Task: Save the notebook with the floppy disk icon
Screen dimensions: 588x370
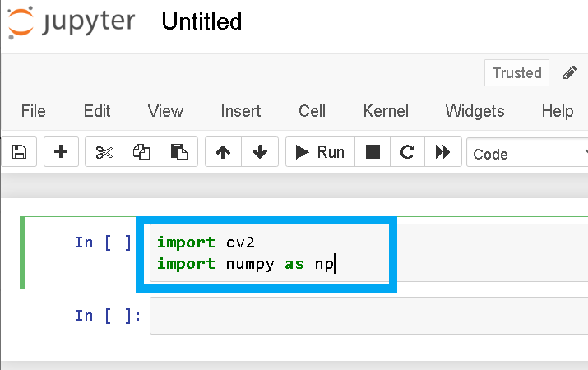Action: point(19,152)
